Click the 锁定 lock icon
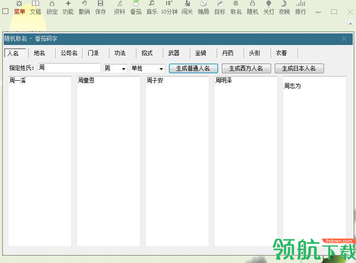This screenshot has height=263, width=356. point(52,7)
